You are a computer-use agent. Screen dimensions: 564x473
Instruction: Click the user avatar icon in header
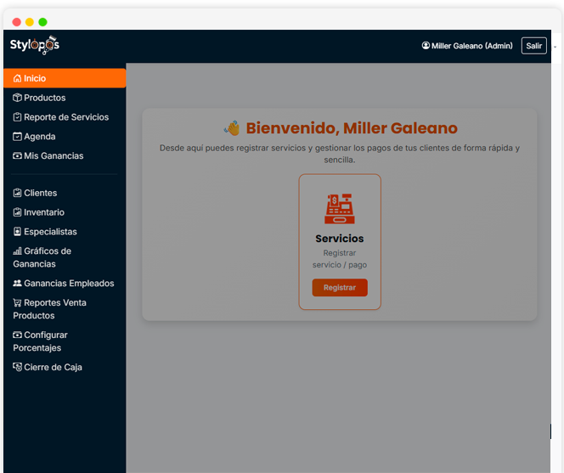click(x=426, y=46)
